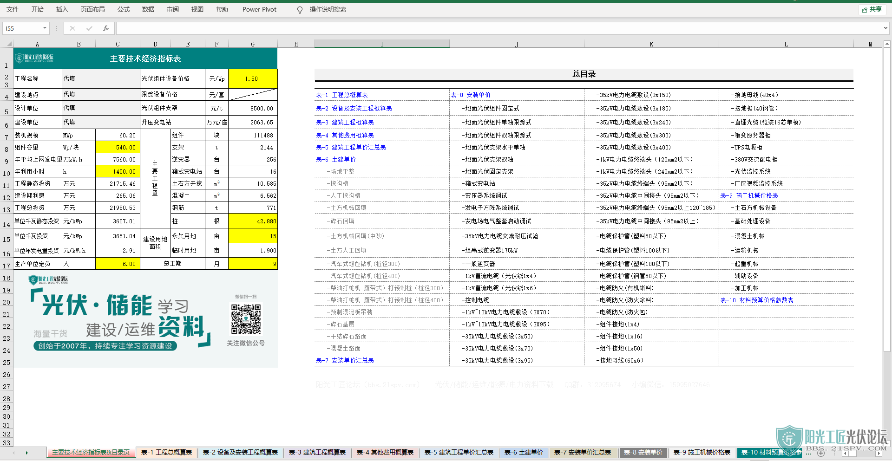Follow the 表-8 安装单价 link
Viewport: 892px width, 461px height.
471,95
